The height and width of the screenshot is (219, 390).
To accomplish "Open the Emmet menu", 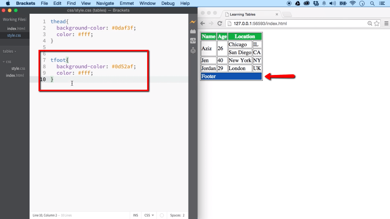I will pos(127,3).
